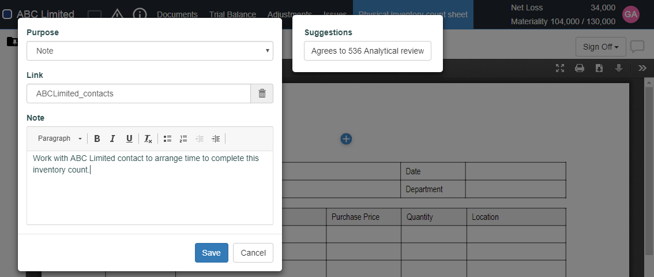Save the note
Image resolution: width=654 pixels, height=277 pixels.
coord(211,253)
